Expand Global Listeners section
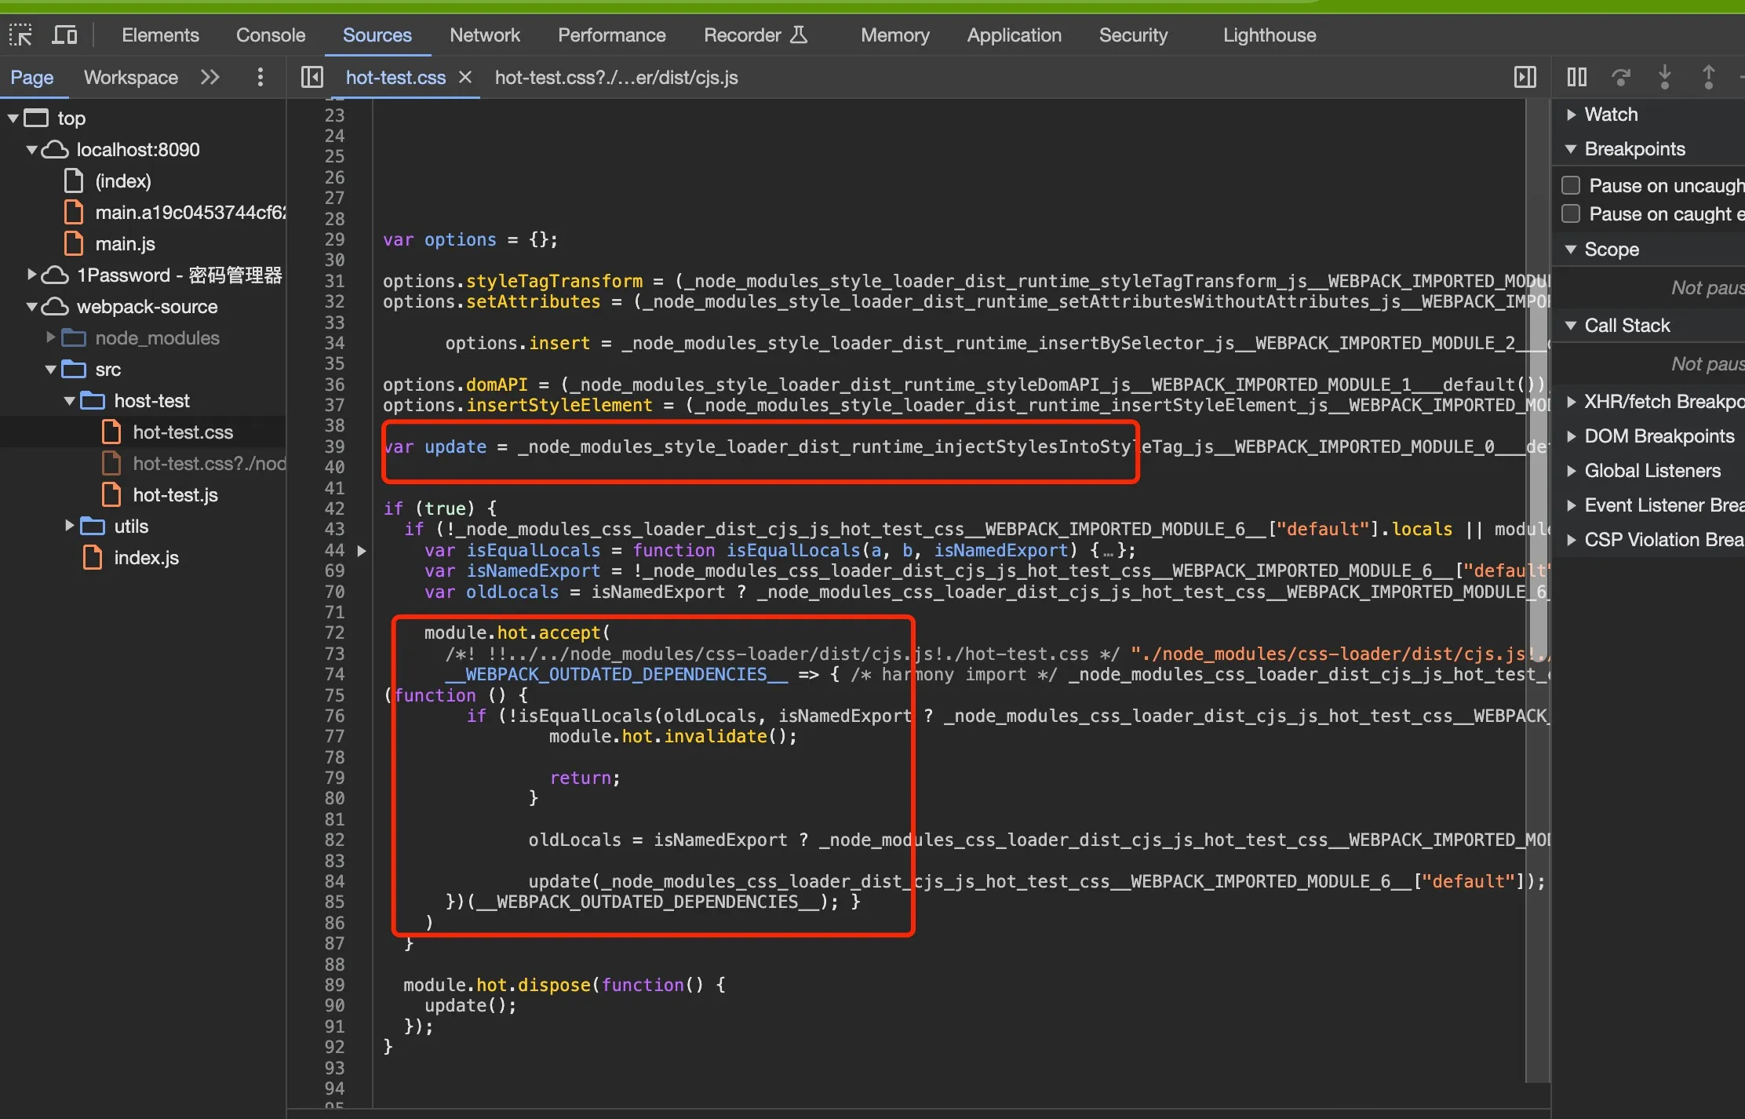The height and width of the screenshot is (1119, 1745). 1572,471
